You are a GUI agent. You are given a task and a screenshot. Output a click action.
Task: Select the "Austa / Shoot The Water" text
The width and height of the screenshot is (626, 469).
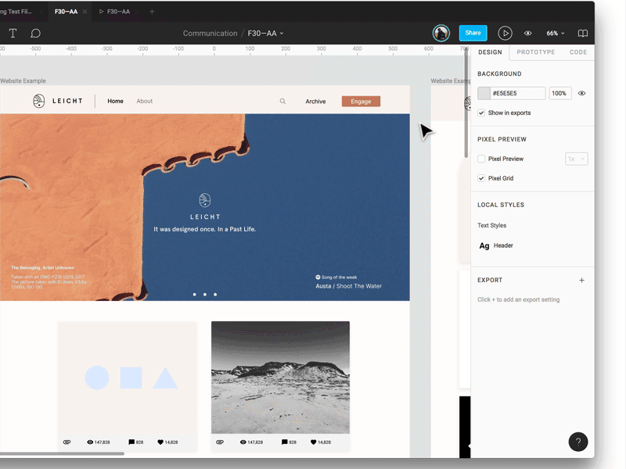348,286
